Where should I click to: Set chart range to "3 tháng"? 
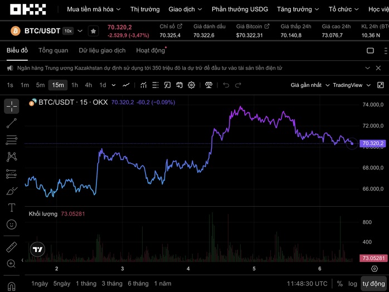click(111, 283)
